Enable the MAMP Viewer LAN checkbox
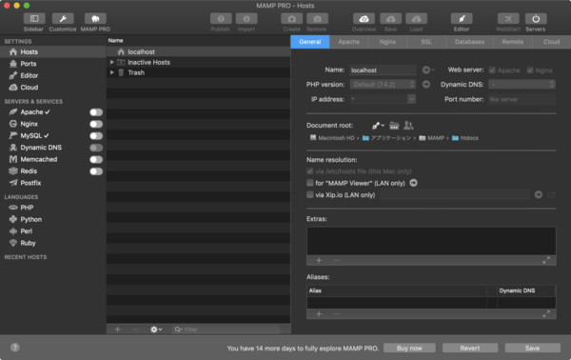571x360 pixels. click(310, 183)
